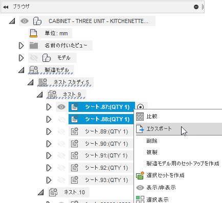This screenshot has width=222, height=203.
Task: Show the hidden モデル component
Action: (34, 58)
